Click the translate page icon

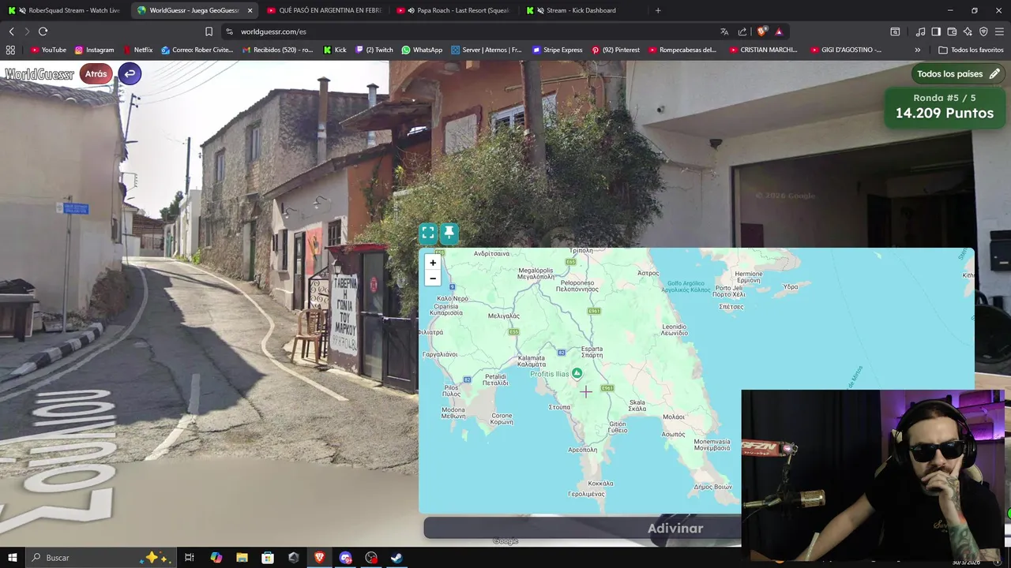coord(724,32)
